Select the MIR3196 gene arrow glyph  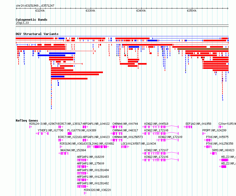click(x=61, y=147)
